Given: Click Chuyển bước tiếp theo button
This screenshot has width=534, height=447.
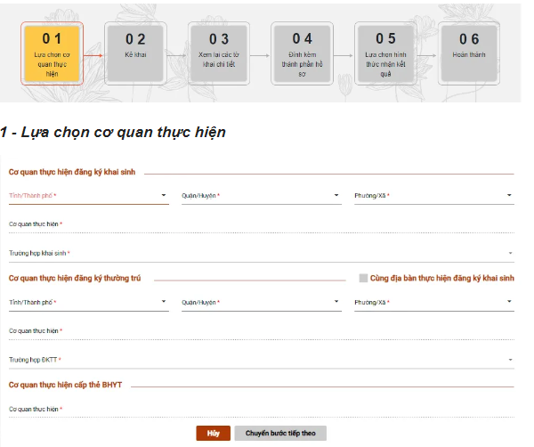Looking at the screenshot, I should click(280, 433).
